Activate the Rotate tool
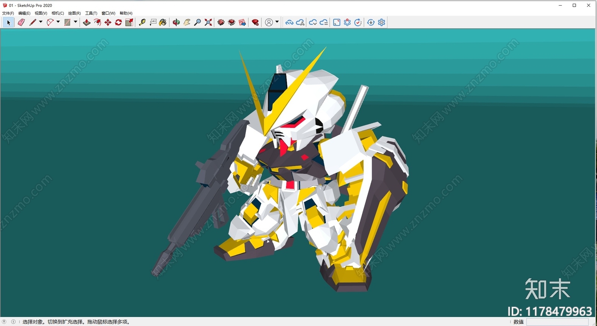This screenshot has height=326, width=597. (x=118, y=22)
